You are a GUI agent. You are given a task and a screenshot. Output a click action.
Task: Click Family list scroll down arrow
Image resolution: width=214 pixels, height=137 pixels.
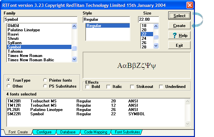pos(74,59)
